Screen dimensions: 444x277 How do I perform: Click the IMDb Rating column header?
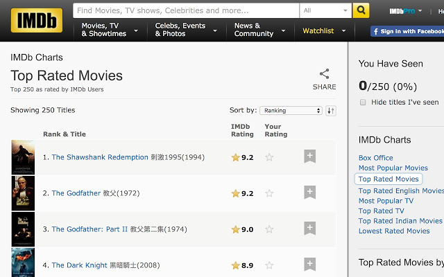click(x=242, y=130)
